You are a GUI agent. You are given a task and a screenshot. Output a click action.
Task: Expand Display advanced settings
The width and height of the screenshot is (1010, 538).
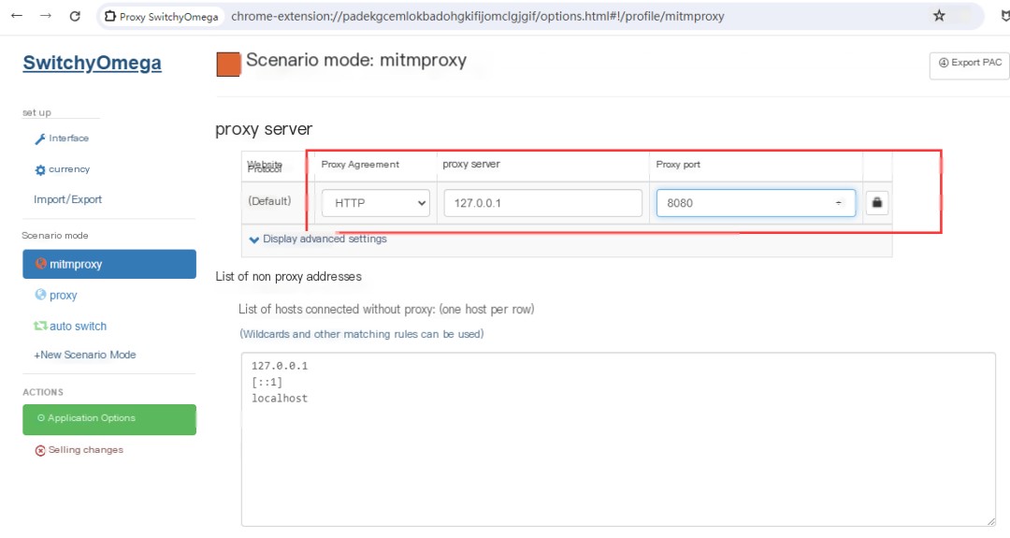point(318,239)
